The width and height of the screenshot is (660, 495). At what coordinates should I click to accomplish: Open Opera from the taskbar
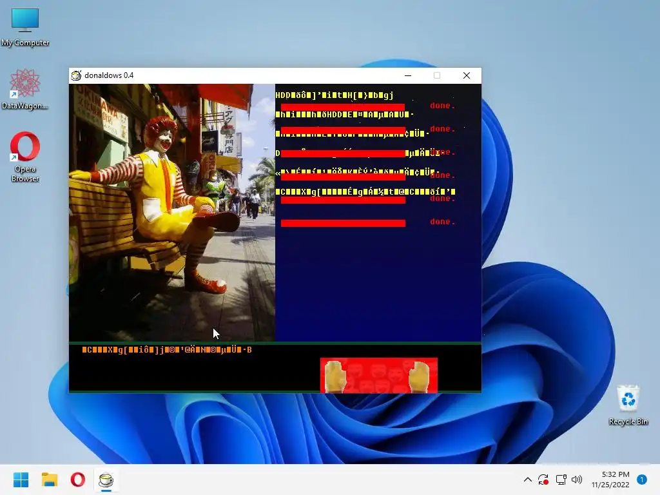(78, 480)
